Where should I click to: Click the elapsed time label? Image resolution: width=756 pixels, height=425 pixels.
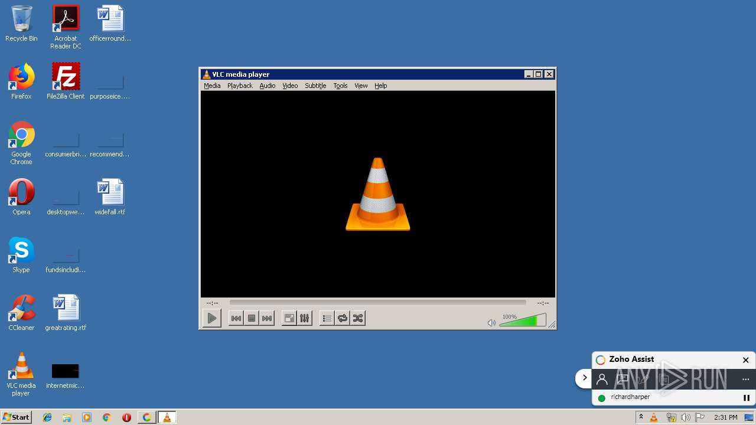click(212, 303)
